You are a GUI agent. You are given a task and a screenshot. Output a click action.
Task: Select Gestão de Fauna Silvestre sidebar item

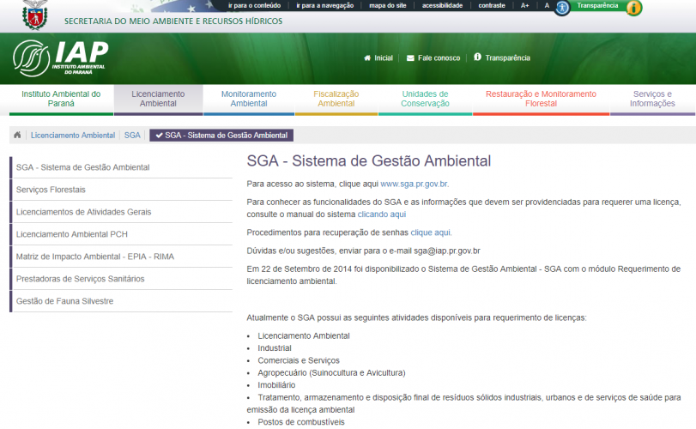pos(64,301)
